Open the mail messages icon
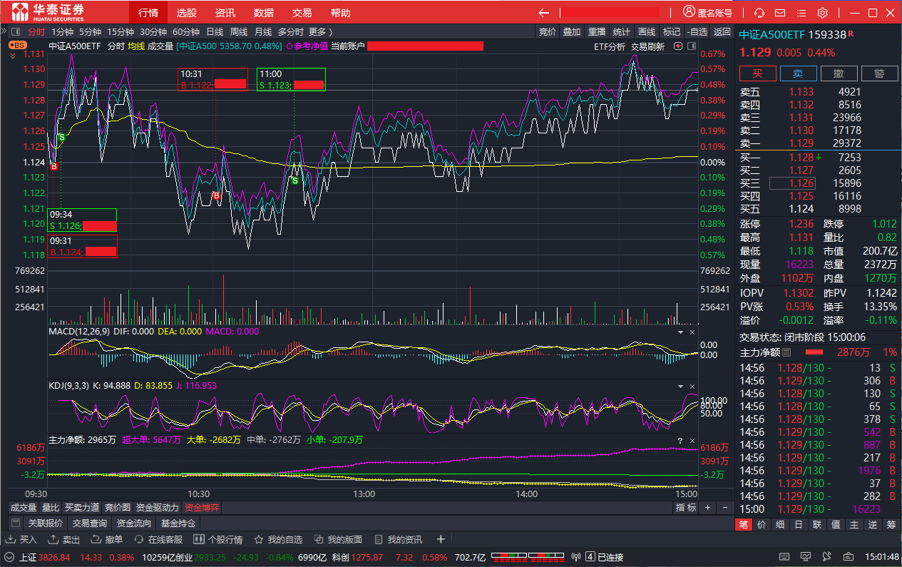 pyautogui.click(x=780, y=13)
